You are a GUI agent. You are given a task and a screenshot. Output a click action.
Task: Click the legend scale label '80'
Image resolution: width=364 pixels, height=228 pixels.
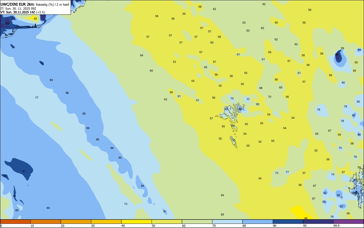point(244,226)
